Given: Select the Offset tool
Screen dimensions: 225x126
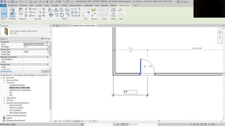Looking at the screenshot, I should point(56,10).
